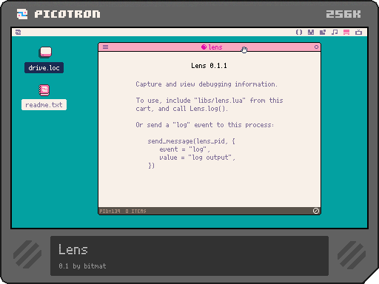Click the circle close button on lens window
The height and width of the screenshot is (284, 379).
[316, 47]
